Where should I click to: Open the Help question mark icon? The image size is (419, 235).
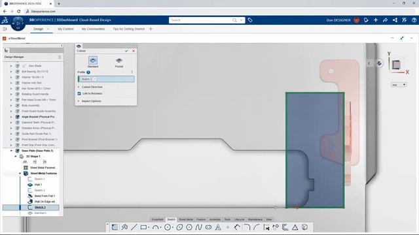(x=414, y=20)
